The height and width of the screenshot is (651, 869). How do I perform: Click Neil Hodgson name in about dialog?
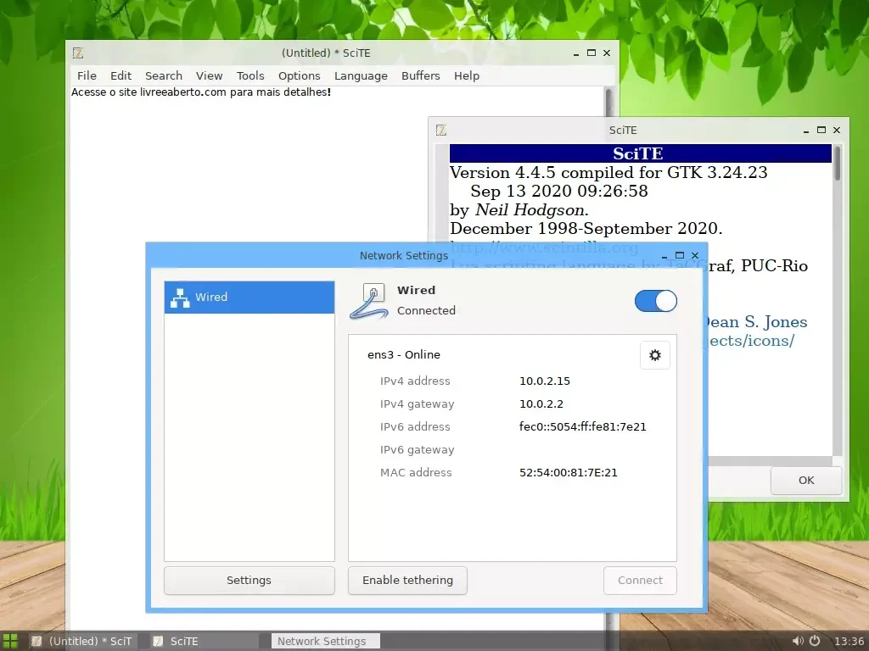[x=531, y=210]
